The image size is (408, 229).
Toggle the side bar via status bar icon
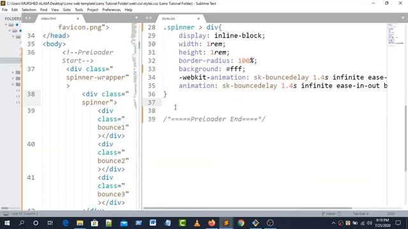6,214
